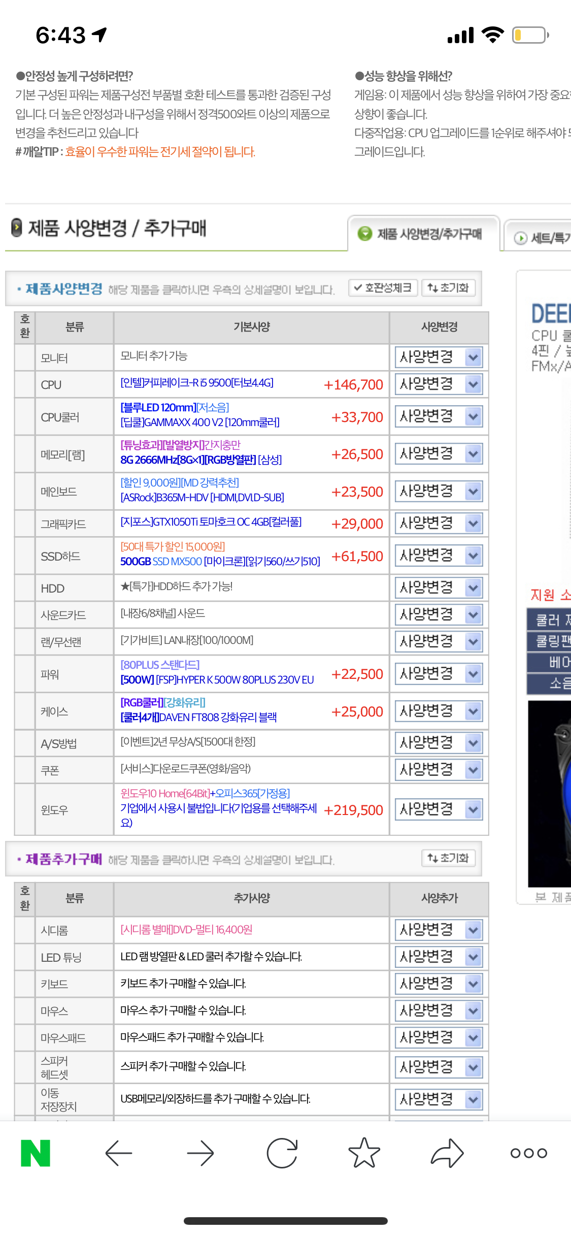571x1237 pixels.
Task: Open 사양변경 dropdown for 그래픽카드 row
Action: (439, 523)
